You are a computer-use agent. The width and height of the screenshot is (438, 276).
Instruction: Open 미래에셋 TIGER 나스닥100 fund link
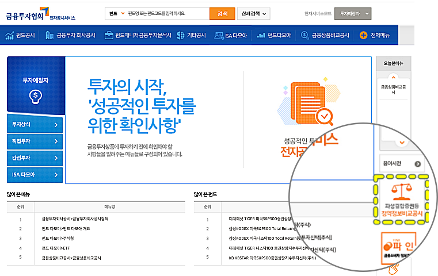click(269, 248)
